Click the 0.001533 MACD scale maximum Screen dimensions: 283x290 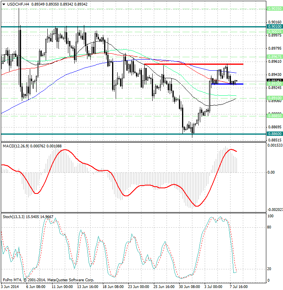pos(275,145)
